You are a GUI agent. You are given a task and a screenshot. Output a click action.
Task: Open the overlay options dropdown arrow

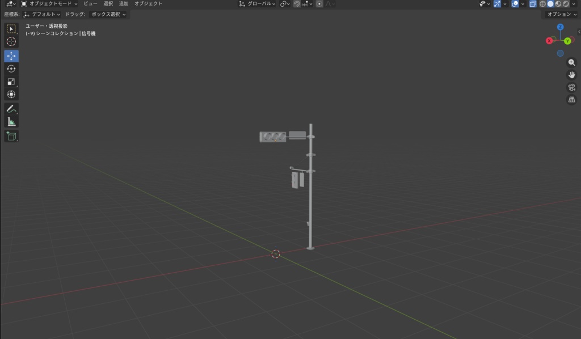click(523, 4)
